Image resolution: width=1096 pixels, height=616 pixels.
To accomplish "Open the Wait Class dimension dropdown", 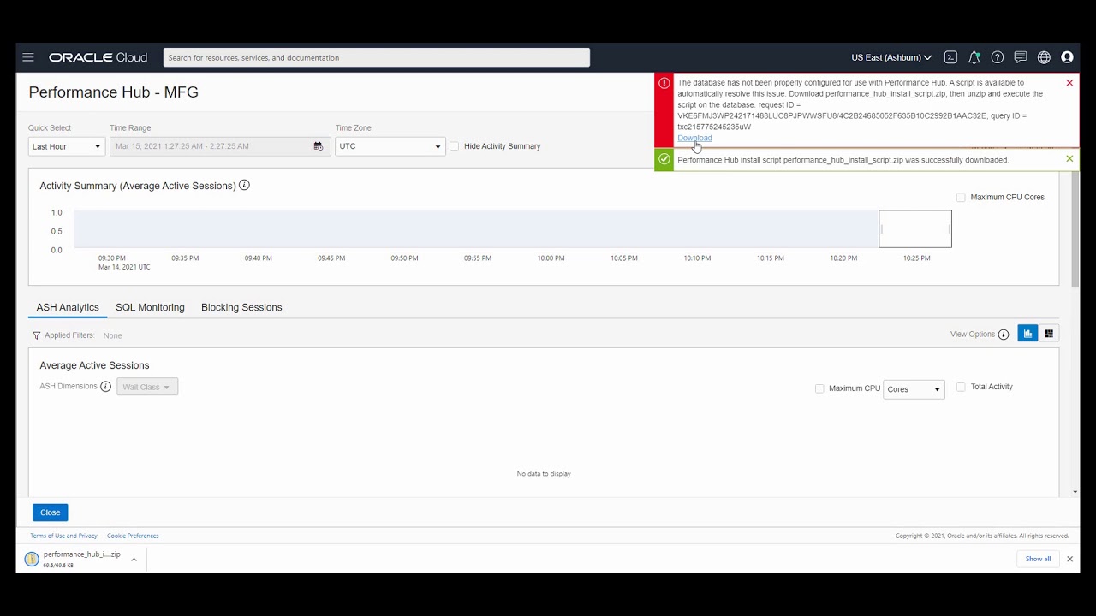I will [147, 387].
